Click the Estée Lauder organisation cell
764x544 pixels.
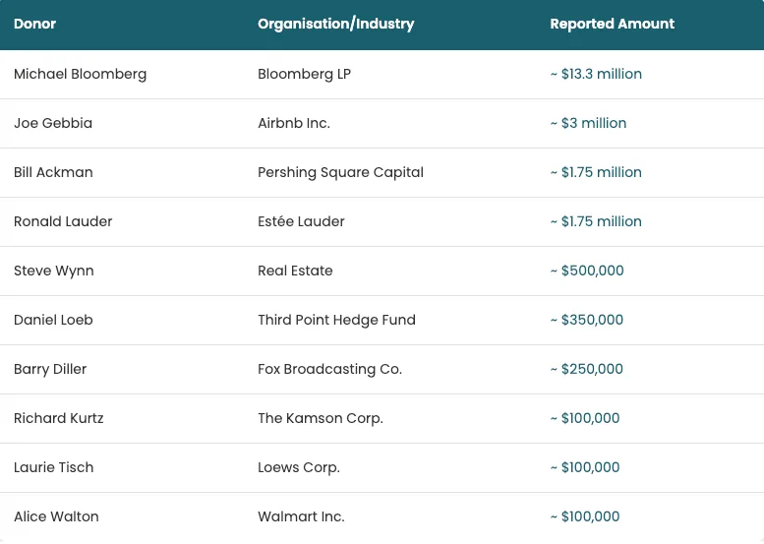click(x=301, y=221)
